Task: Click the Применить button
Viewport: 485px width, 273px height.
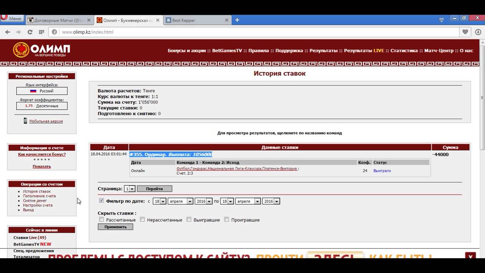Action: pos(115,227)
